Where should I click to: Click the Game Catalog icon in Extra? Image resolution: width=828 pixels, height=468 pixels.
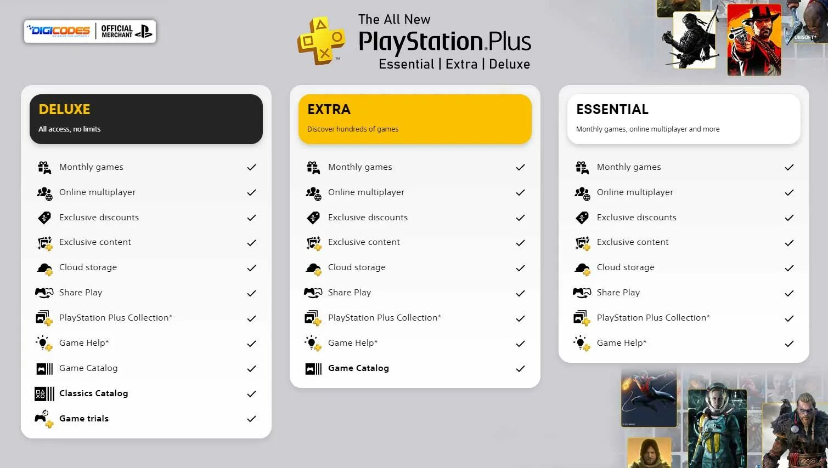tap(313, 368)
